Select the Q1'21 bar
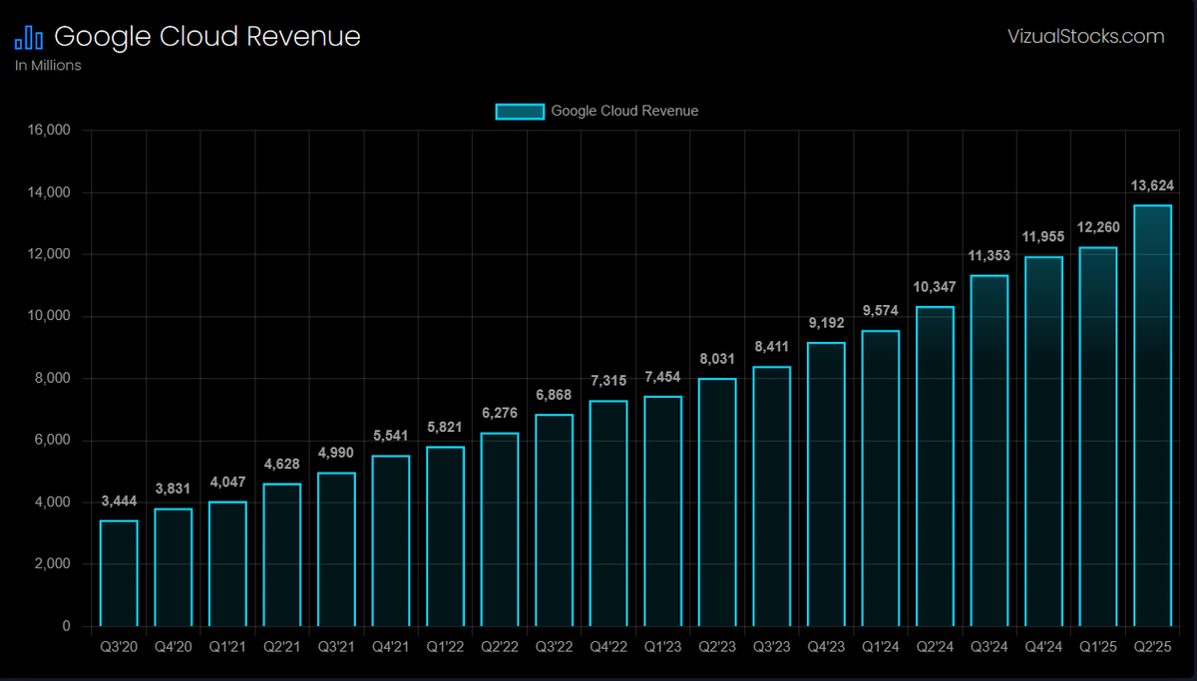Screen dimensions: 1197x681 227,564
